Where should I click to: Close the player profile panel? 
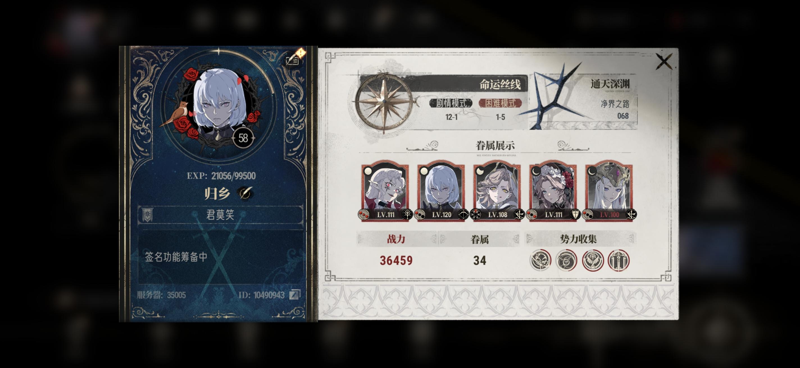664,61
